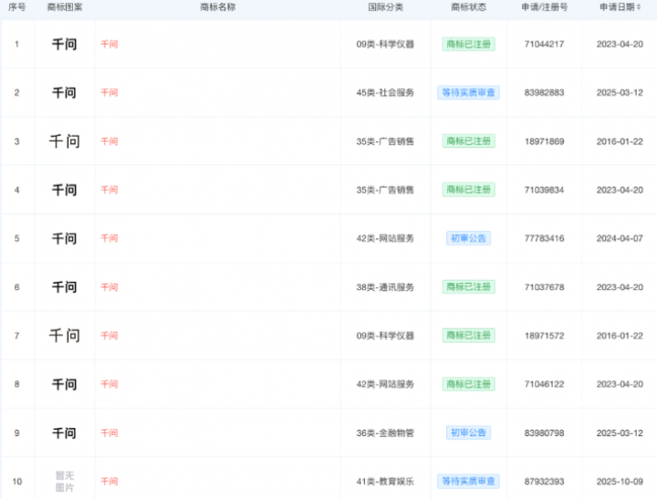The width and height of the screenshot is (657, 499).
Task: Open 千问 name link in row 5
Action: (109, 238)
